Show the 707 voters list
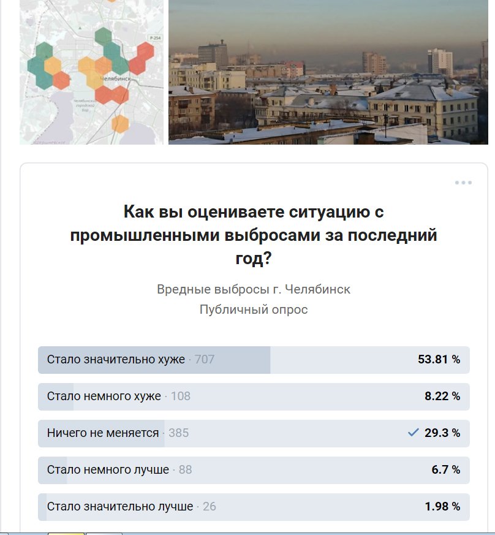The width and height of the screenshot is (495, 535). [x=205, y=360]
